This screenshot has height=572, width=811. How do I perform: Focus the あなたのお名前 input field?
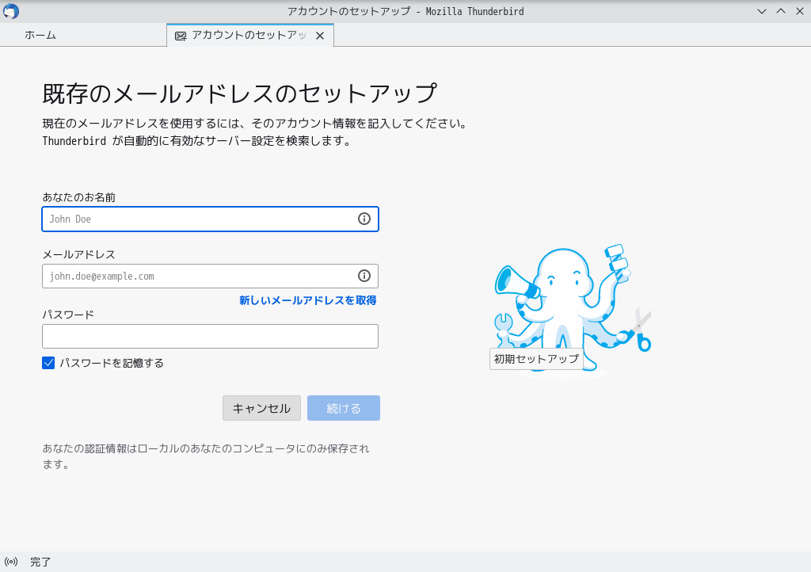click(x=210, y=219)
